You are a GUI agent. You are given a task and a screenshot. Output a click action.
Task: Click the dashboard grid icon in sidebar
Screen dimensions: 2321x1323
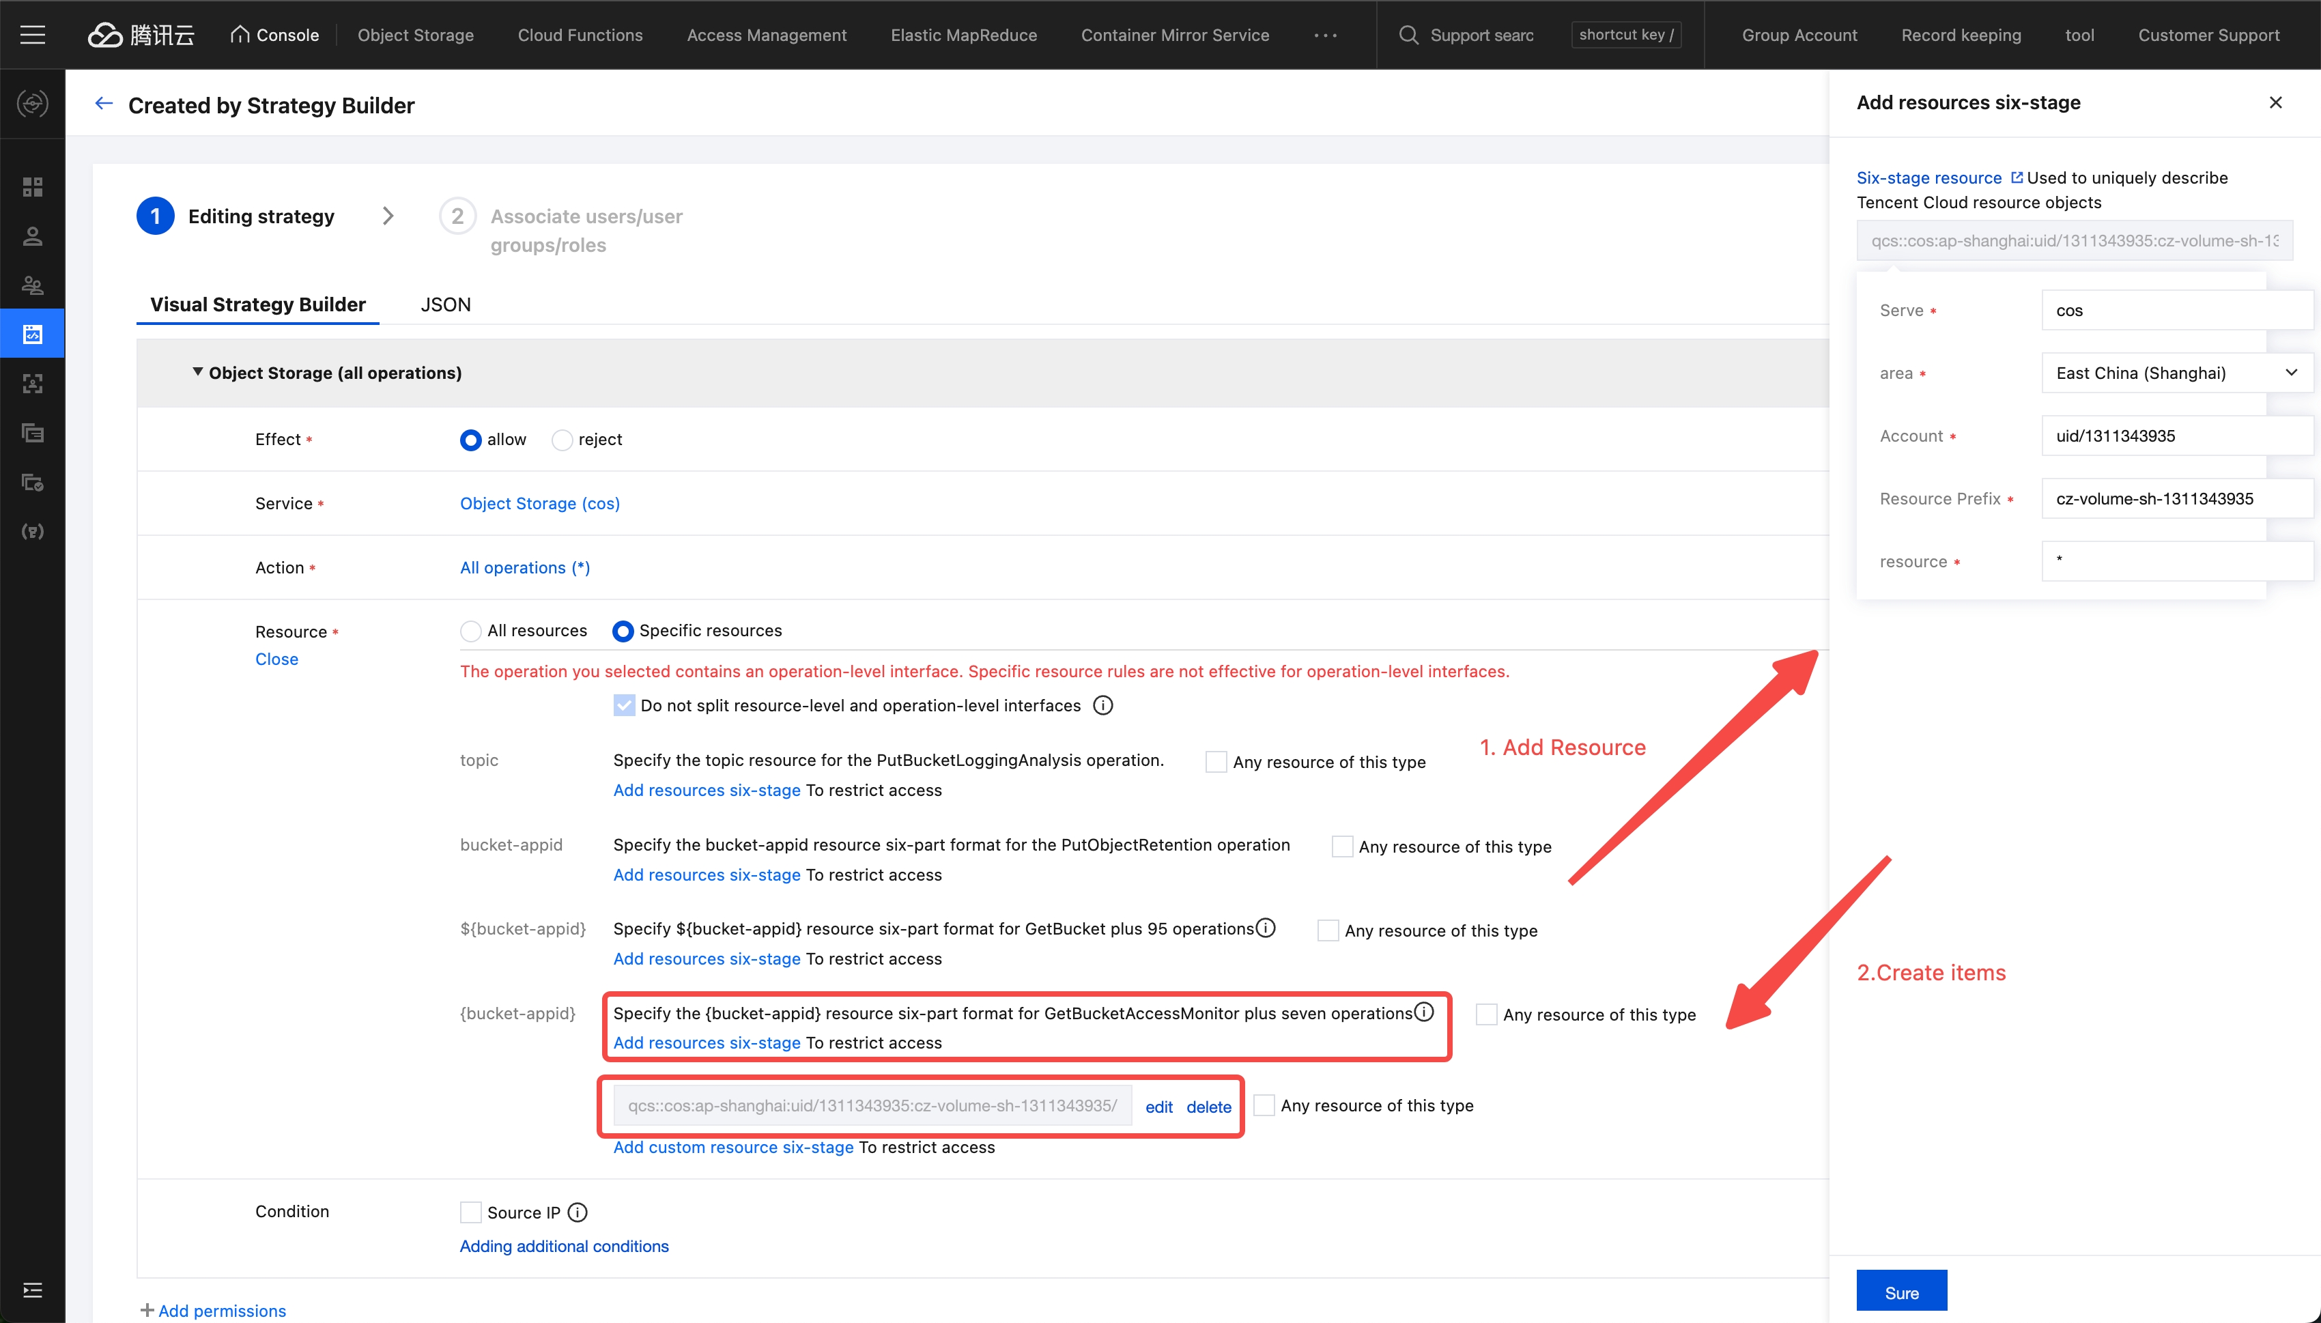point(33,187)
